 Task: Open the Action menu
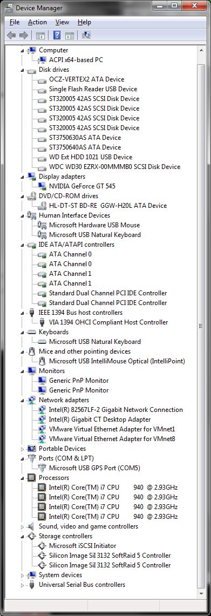point(37,22)
